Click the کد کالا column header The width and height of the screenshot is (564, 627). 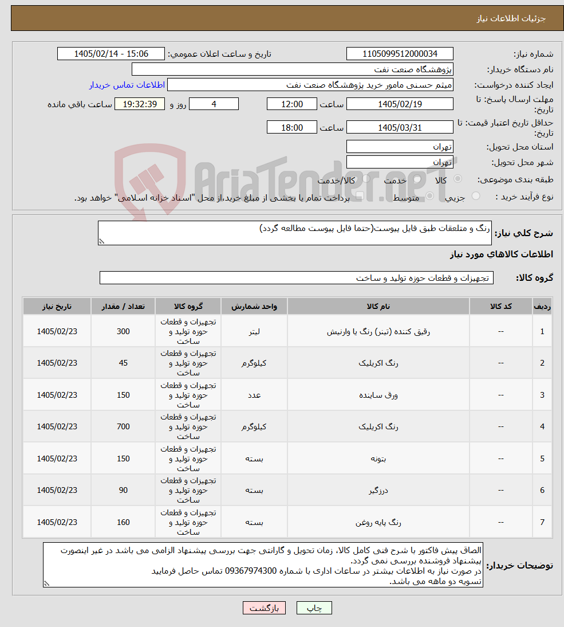click(x=501, y=306)
